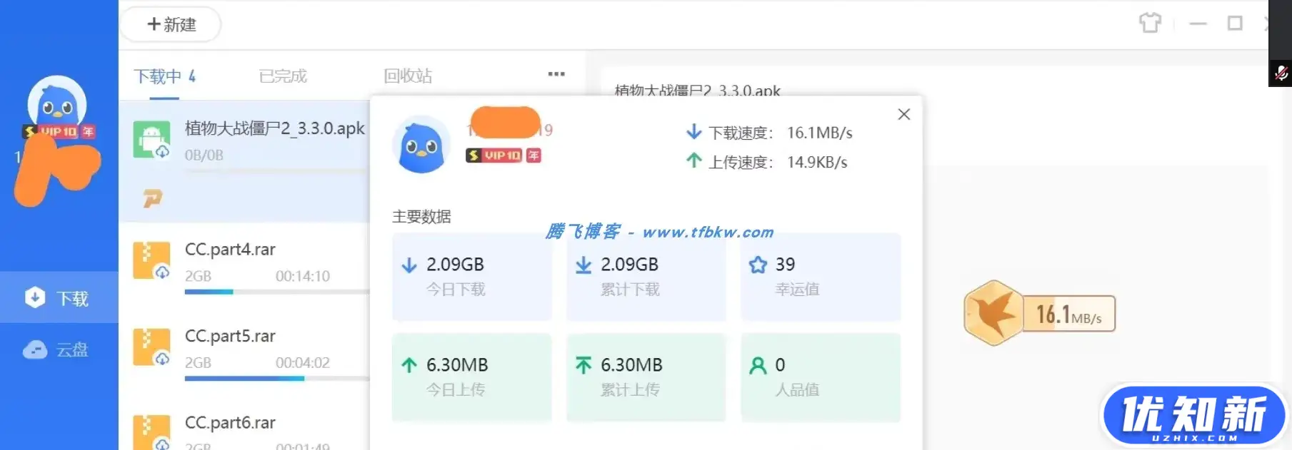Click CC.part5.rar progress bar
This screenshot has width=1292, height=450.
(277, 379)
